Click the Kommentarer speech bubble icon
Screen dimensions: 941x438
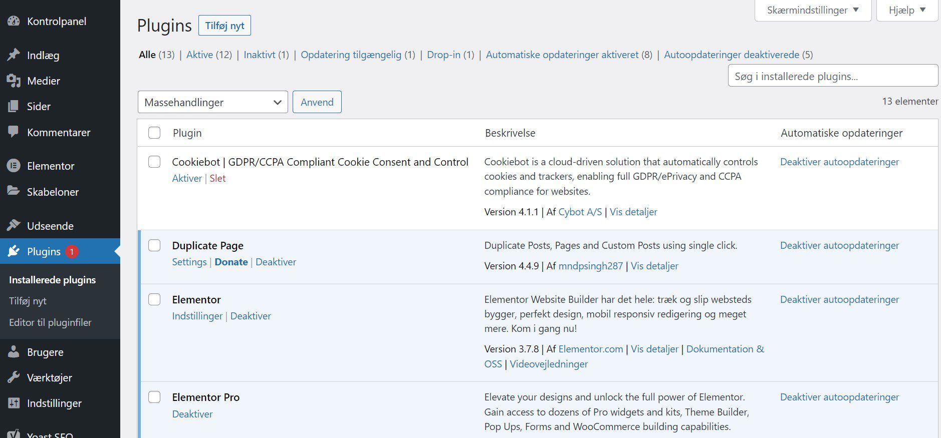point(14,132)
